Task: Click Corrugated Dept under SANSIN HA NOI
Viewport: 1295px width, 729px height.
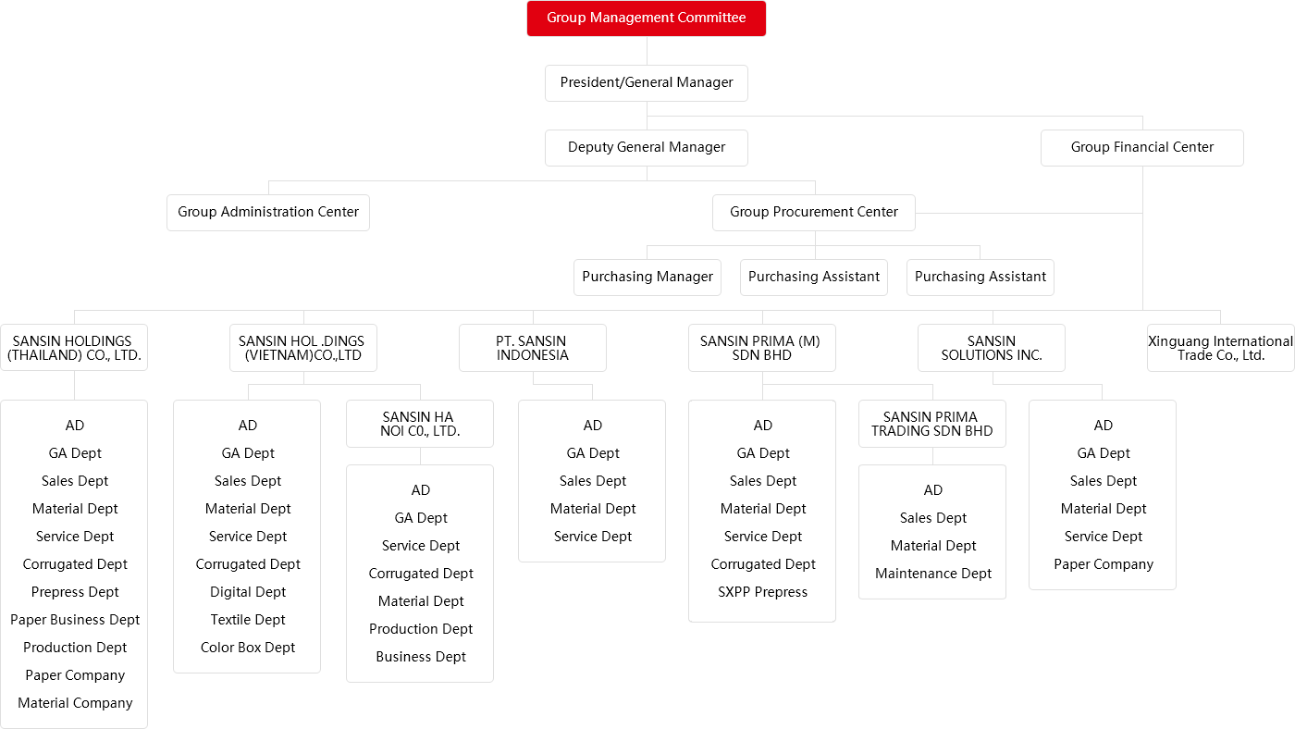Action: 421,574
